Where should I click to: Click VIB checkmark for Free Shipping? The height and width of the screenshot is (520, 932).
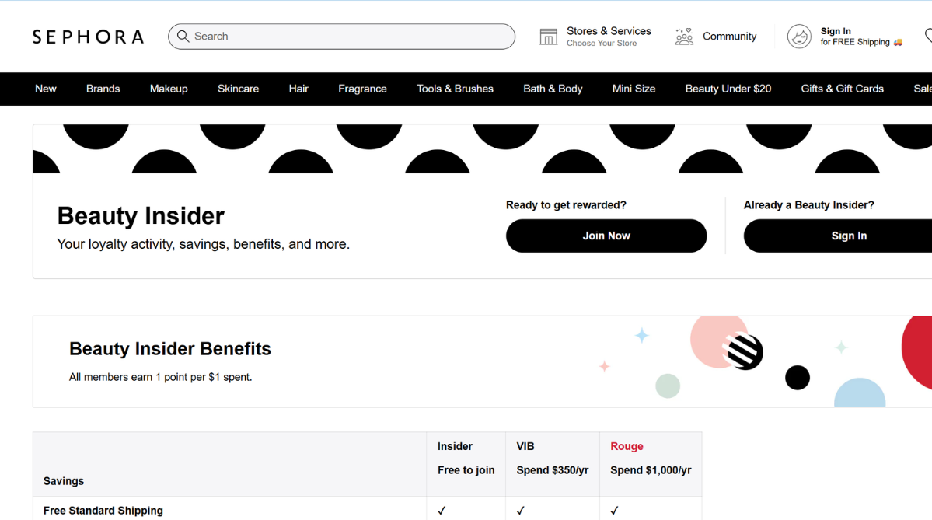521,511
